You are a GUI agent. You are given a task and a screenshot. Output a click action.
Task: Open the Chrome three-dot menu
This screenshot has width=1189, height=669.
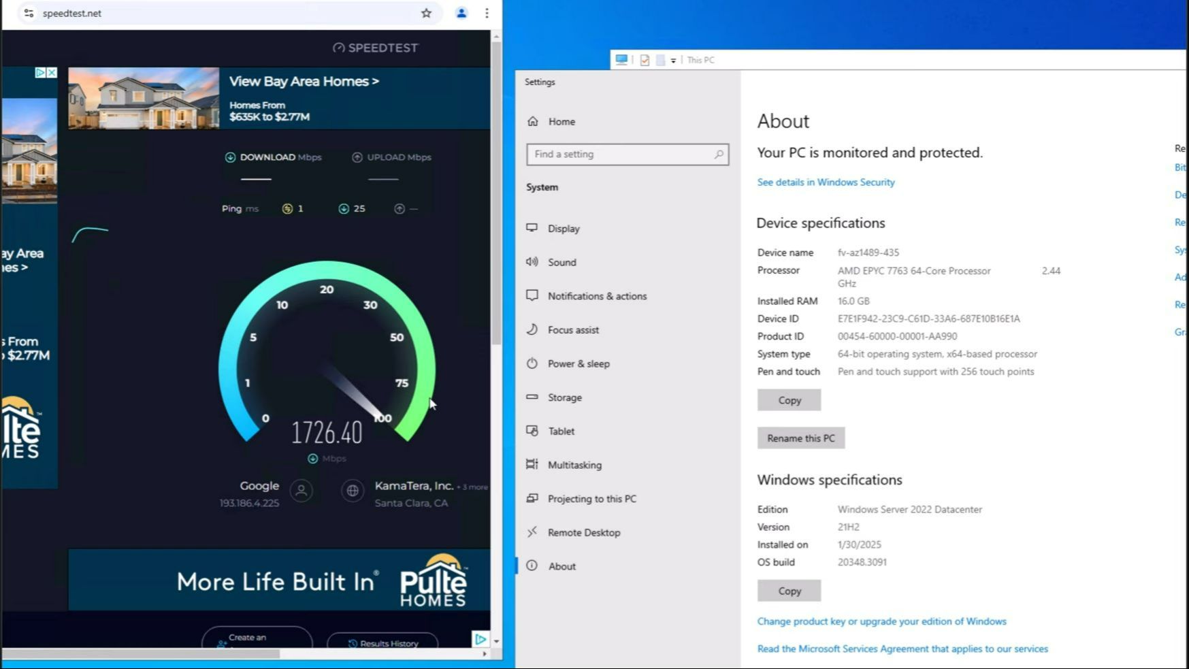[x=487, y=13]
